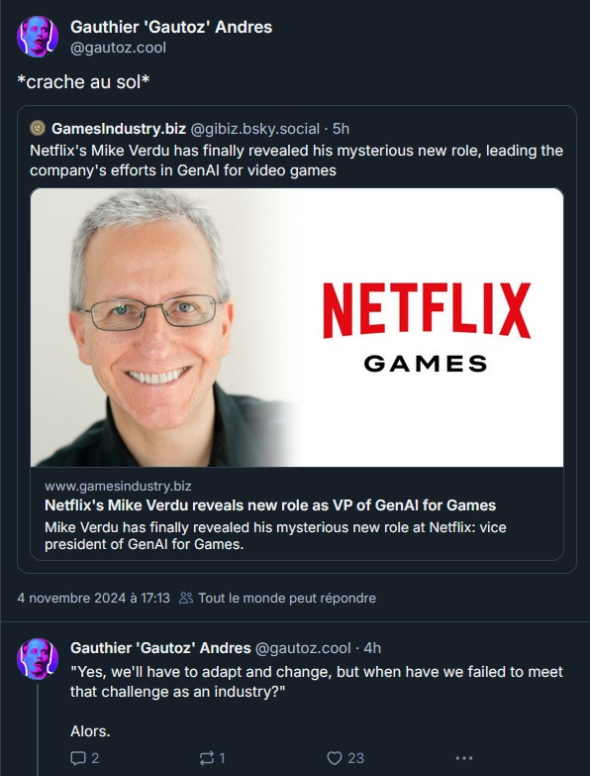Click the 'Gauthier Gautoz Andres' name on the main post
The height and width of the screenshot is (776, 590).
171,27
